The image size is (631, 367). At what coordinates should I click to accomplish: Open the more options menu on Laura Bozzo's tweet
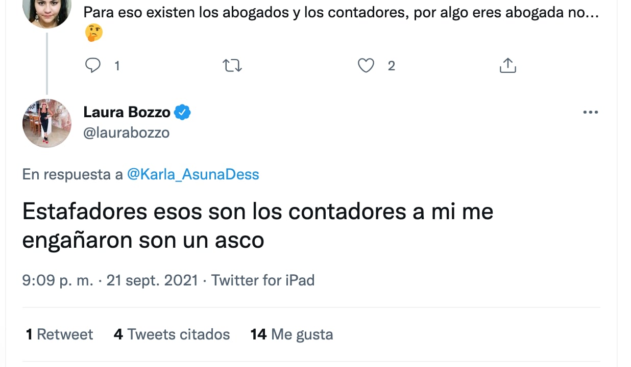tap(591, 112)
